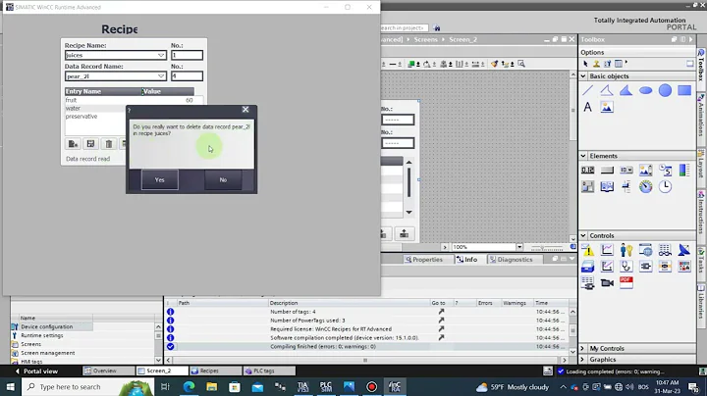Image resolution: width=707 pixels, height=396 pixels.
Task: Cancel deletion with No
Action: click(223, 180)
